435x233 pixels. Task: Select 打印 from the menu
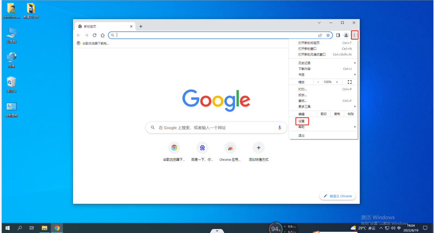click(x=323, y=89)
